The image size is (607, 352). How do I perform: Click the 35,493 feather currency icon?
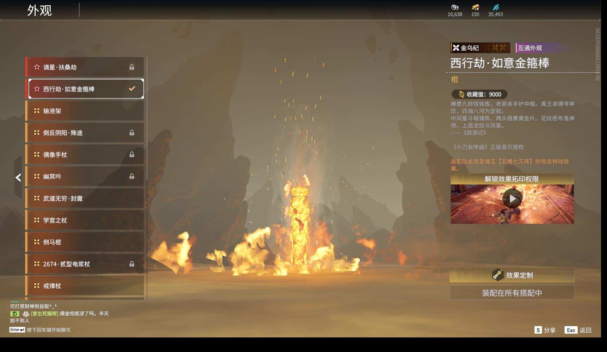pyautogui.click(x=495, y=7)
